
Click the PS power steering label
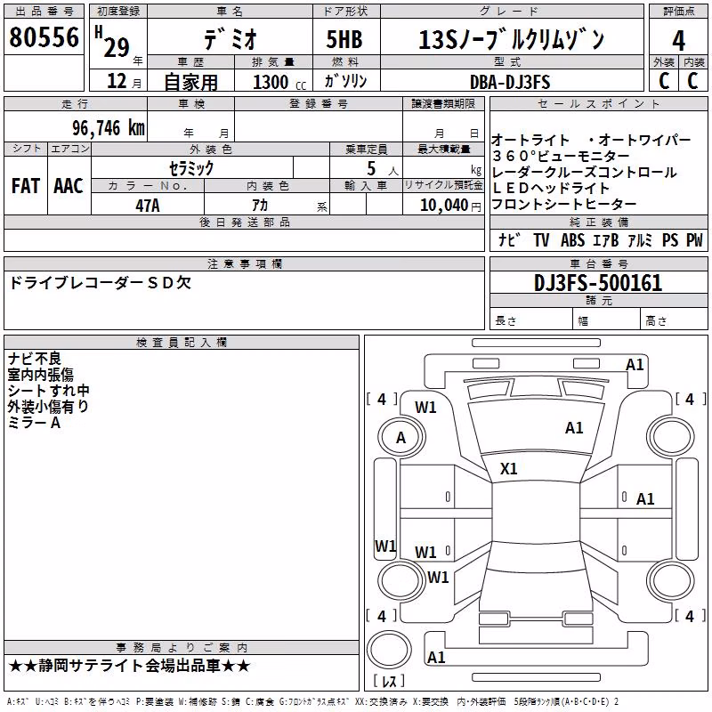pyautogui.click(x=670, y=239)
